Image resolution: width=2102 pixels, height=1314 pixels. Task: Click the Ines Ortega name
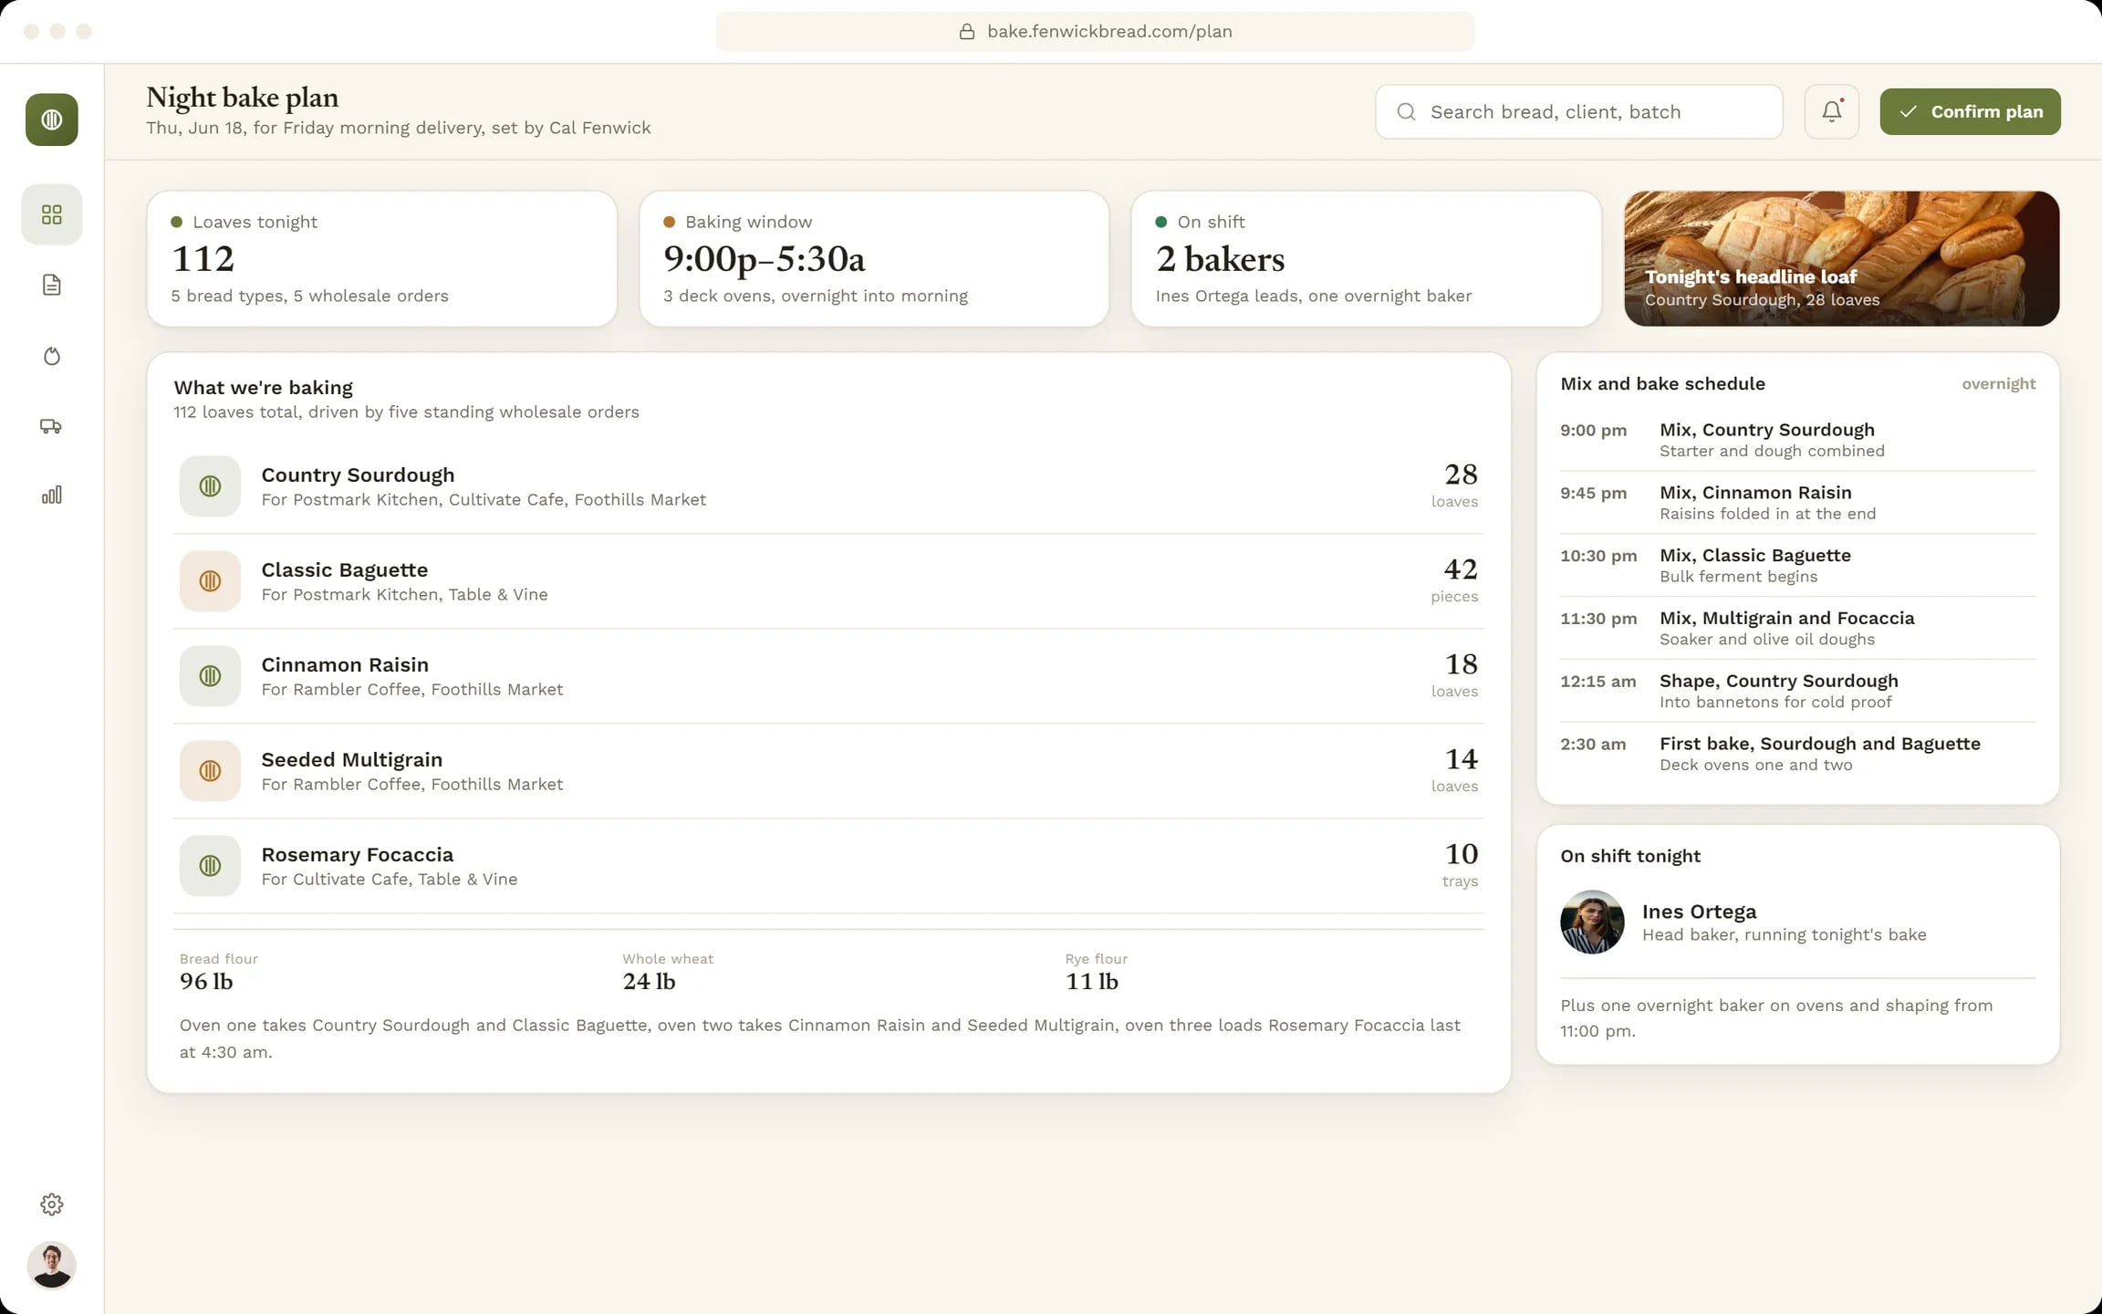pos(1699,912)
